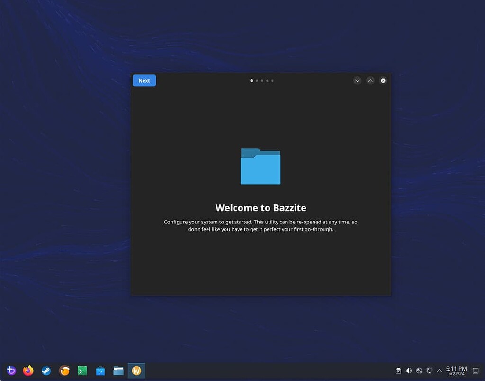
Task: Launch the green terminal app
Action: pos(82,371)
